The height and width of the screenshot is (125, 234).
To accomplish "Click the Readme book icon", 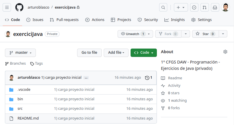I will point(163,78).
